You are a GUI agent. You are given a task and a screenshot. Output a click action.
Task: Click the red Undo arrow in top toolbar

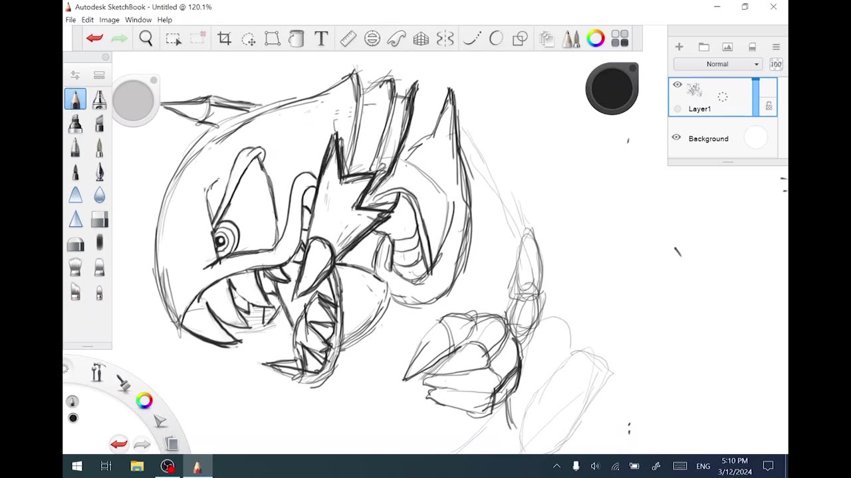tap(94, 39)
